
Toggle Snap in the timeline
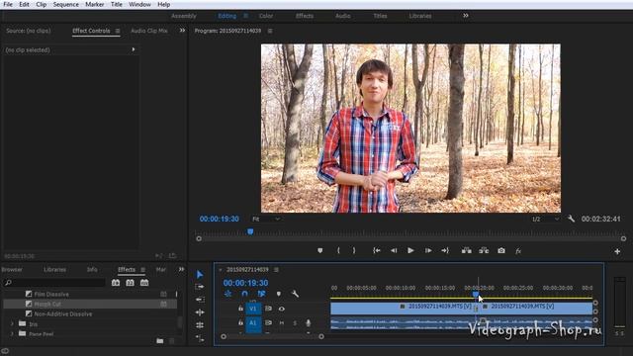click(x=244, y=294)
